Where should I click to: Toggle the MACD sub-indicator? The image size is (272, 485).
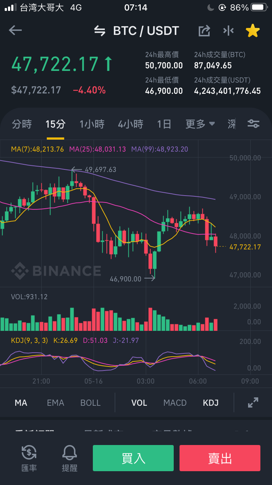click(175, 403)
